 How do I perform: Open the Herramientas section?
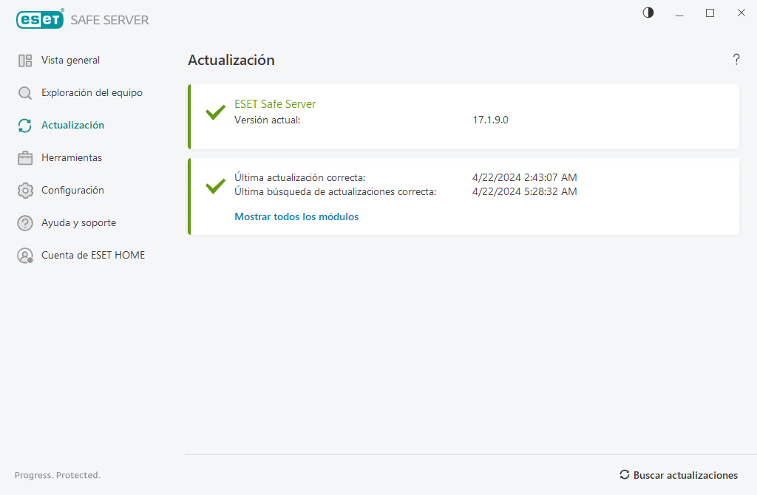pyautogui.click(x=72, y=157)
